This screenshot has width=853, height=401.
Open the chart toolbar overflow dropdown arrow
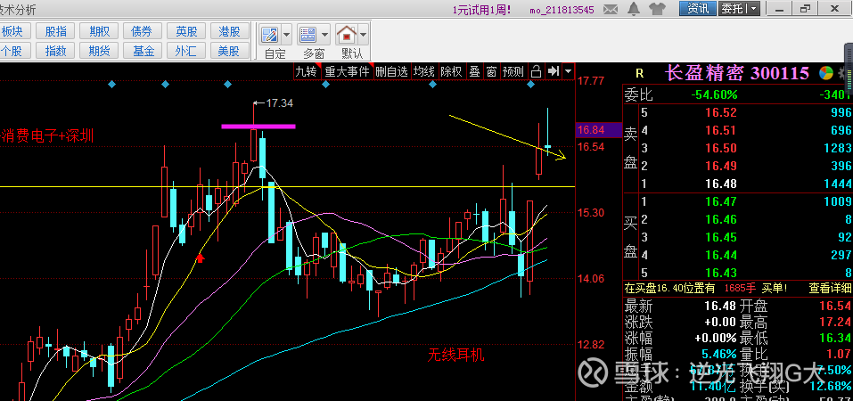click(568, 71)
